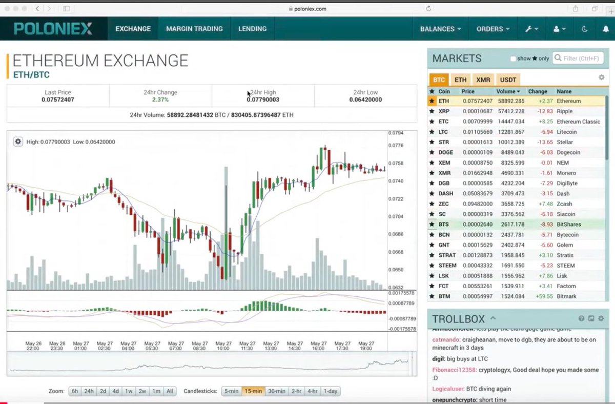This screenshot has height=404, width=615.
Task: Star the XRP market row
Action: 432,111
